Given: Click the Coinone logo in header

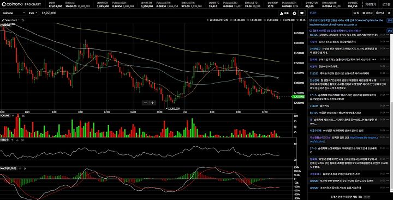Looking at the screenshot, I should point(13,4).
